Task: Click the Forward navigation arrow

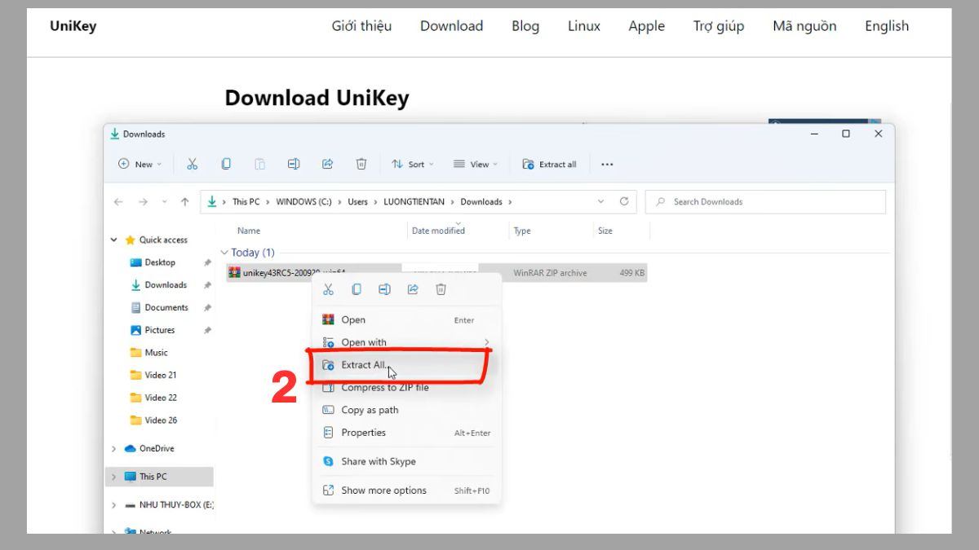Action: [x=143, y=202]
